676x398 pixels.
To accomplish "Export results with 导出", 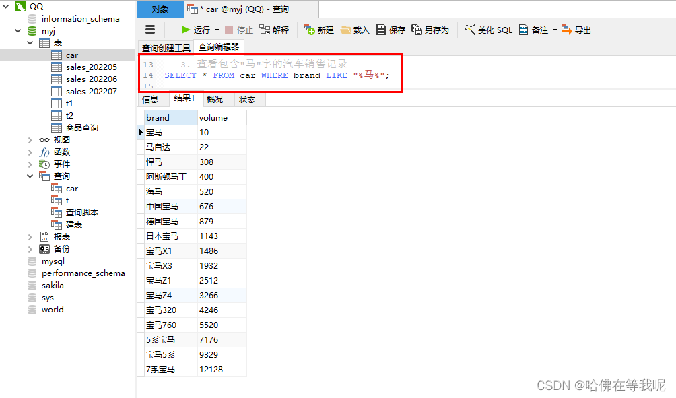I will pyautogui.click(x=576, y=30).
